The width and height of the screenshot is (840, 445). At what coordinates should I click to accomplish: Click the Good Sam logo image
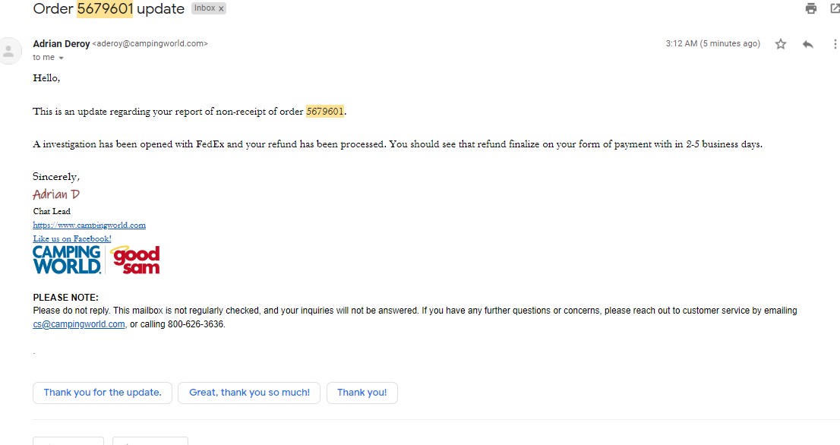click(x=134, y=260)
